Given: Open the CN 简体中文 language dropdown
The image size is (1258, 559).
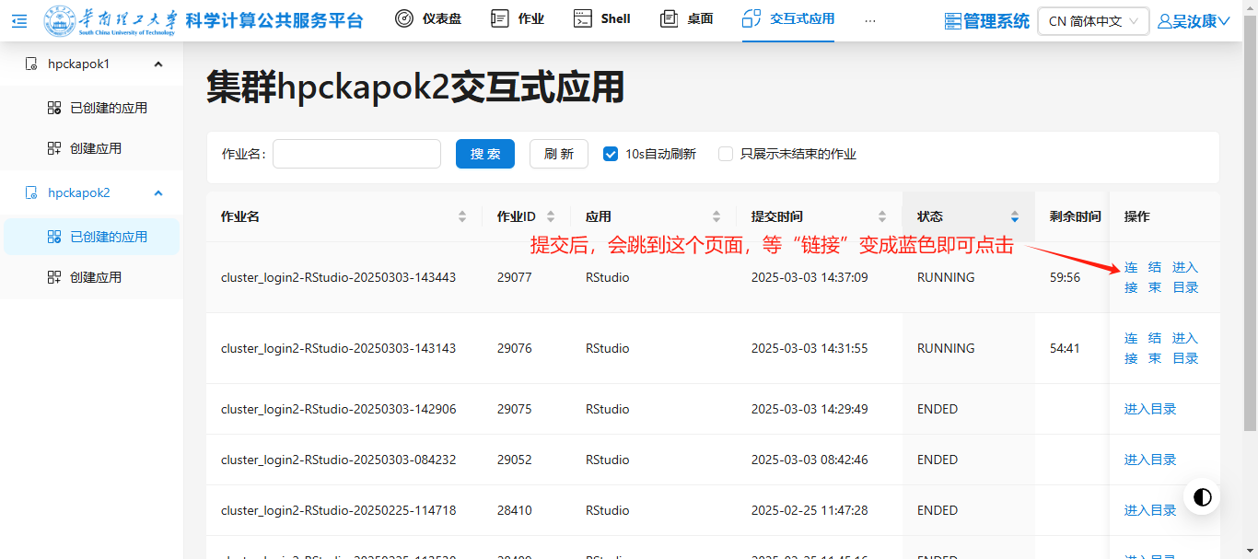Looking at the screenshot, I should point(1093,21).
